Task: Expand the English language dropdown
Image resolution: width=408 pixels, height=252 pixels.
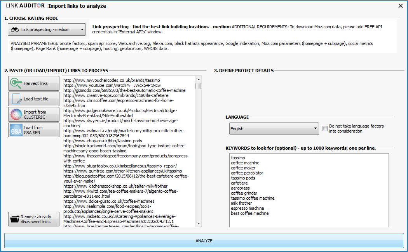Action: (x=274, y=129)
